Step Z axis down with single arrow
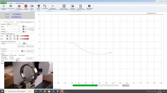The height and width of the screenshot is (93, 167). tap(14, 39)
